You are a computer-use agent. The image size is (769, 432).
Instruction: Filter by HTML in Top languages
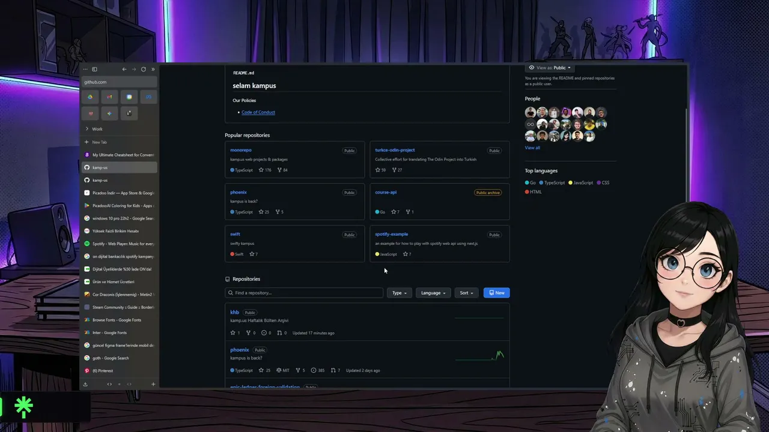tap(533, 192)
